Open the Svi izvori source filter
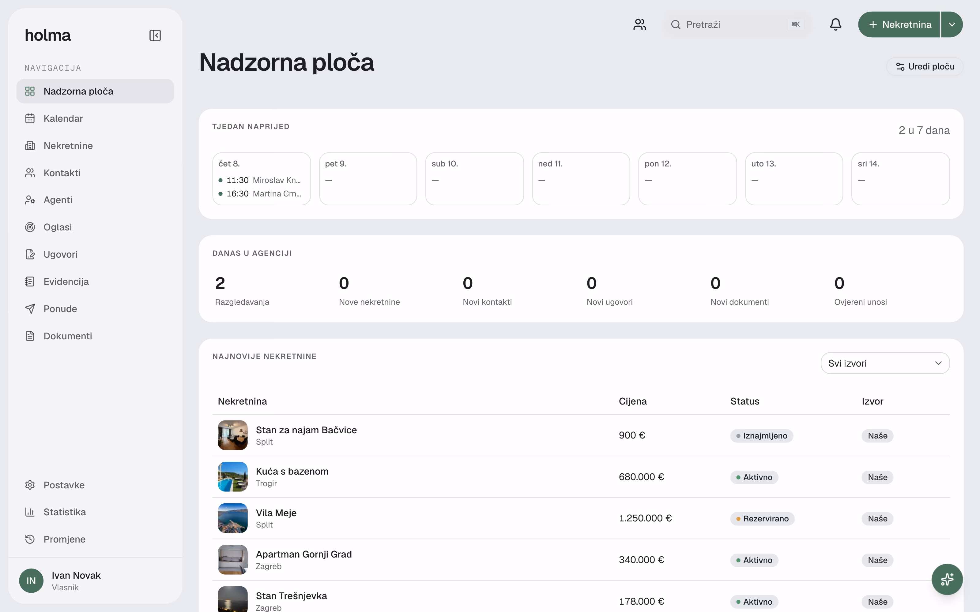 (885, 363)
